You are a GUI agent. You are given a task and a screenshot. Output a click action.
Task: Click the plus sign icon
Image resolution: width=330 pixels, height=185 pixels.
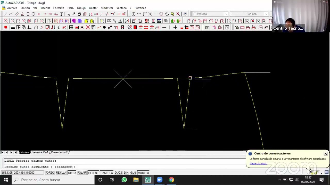click(x=175, y=27)
